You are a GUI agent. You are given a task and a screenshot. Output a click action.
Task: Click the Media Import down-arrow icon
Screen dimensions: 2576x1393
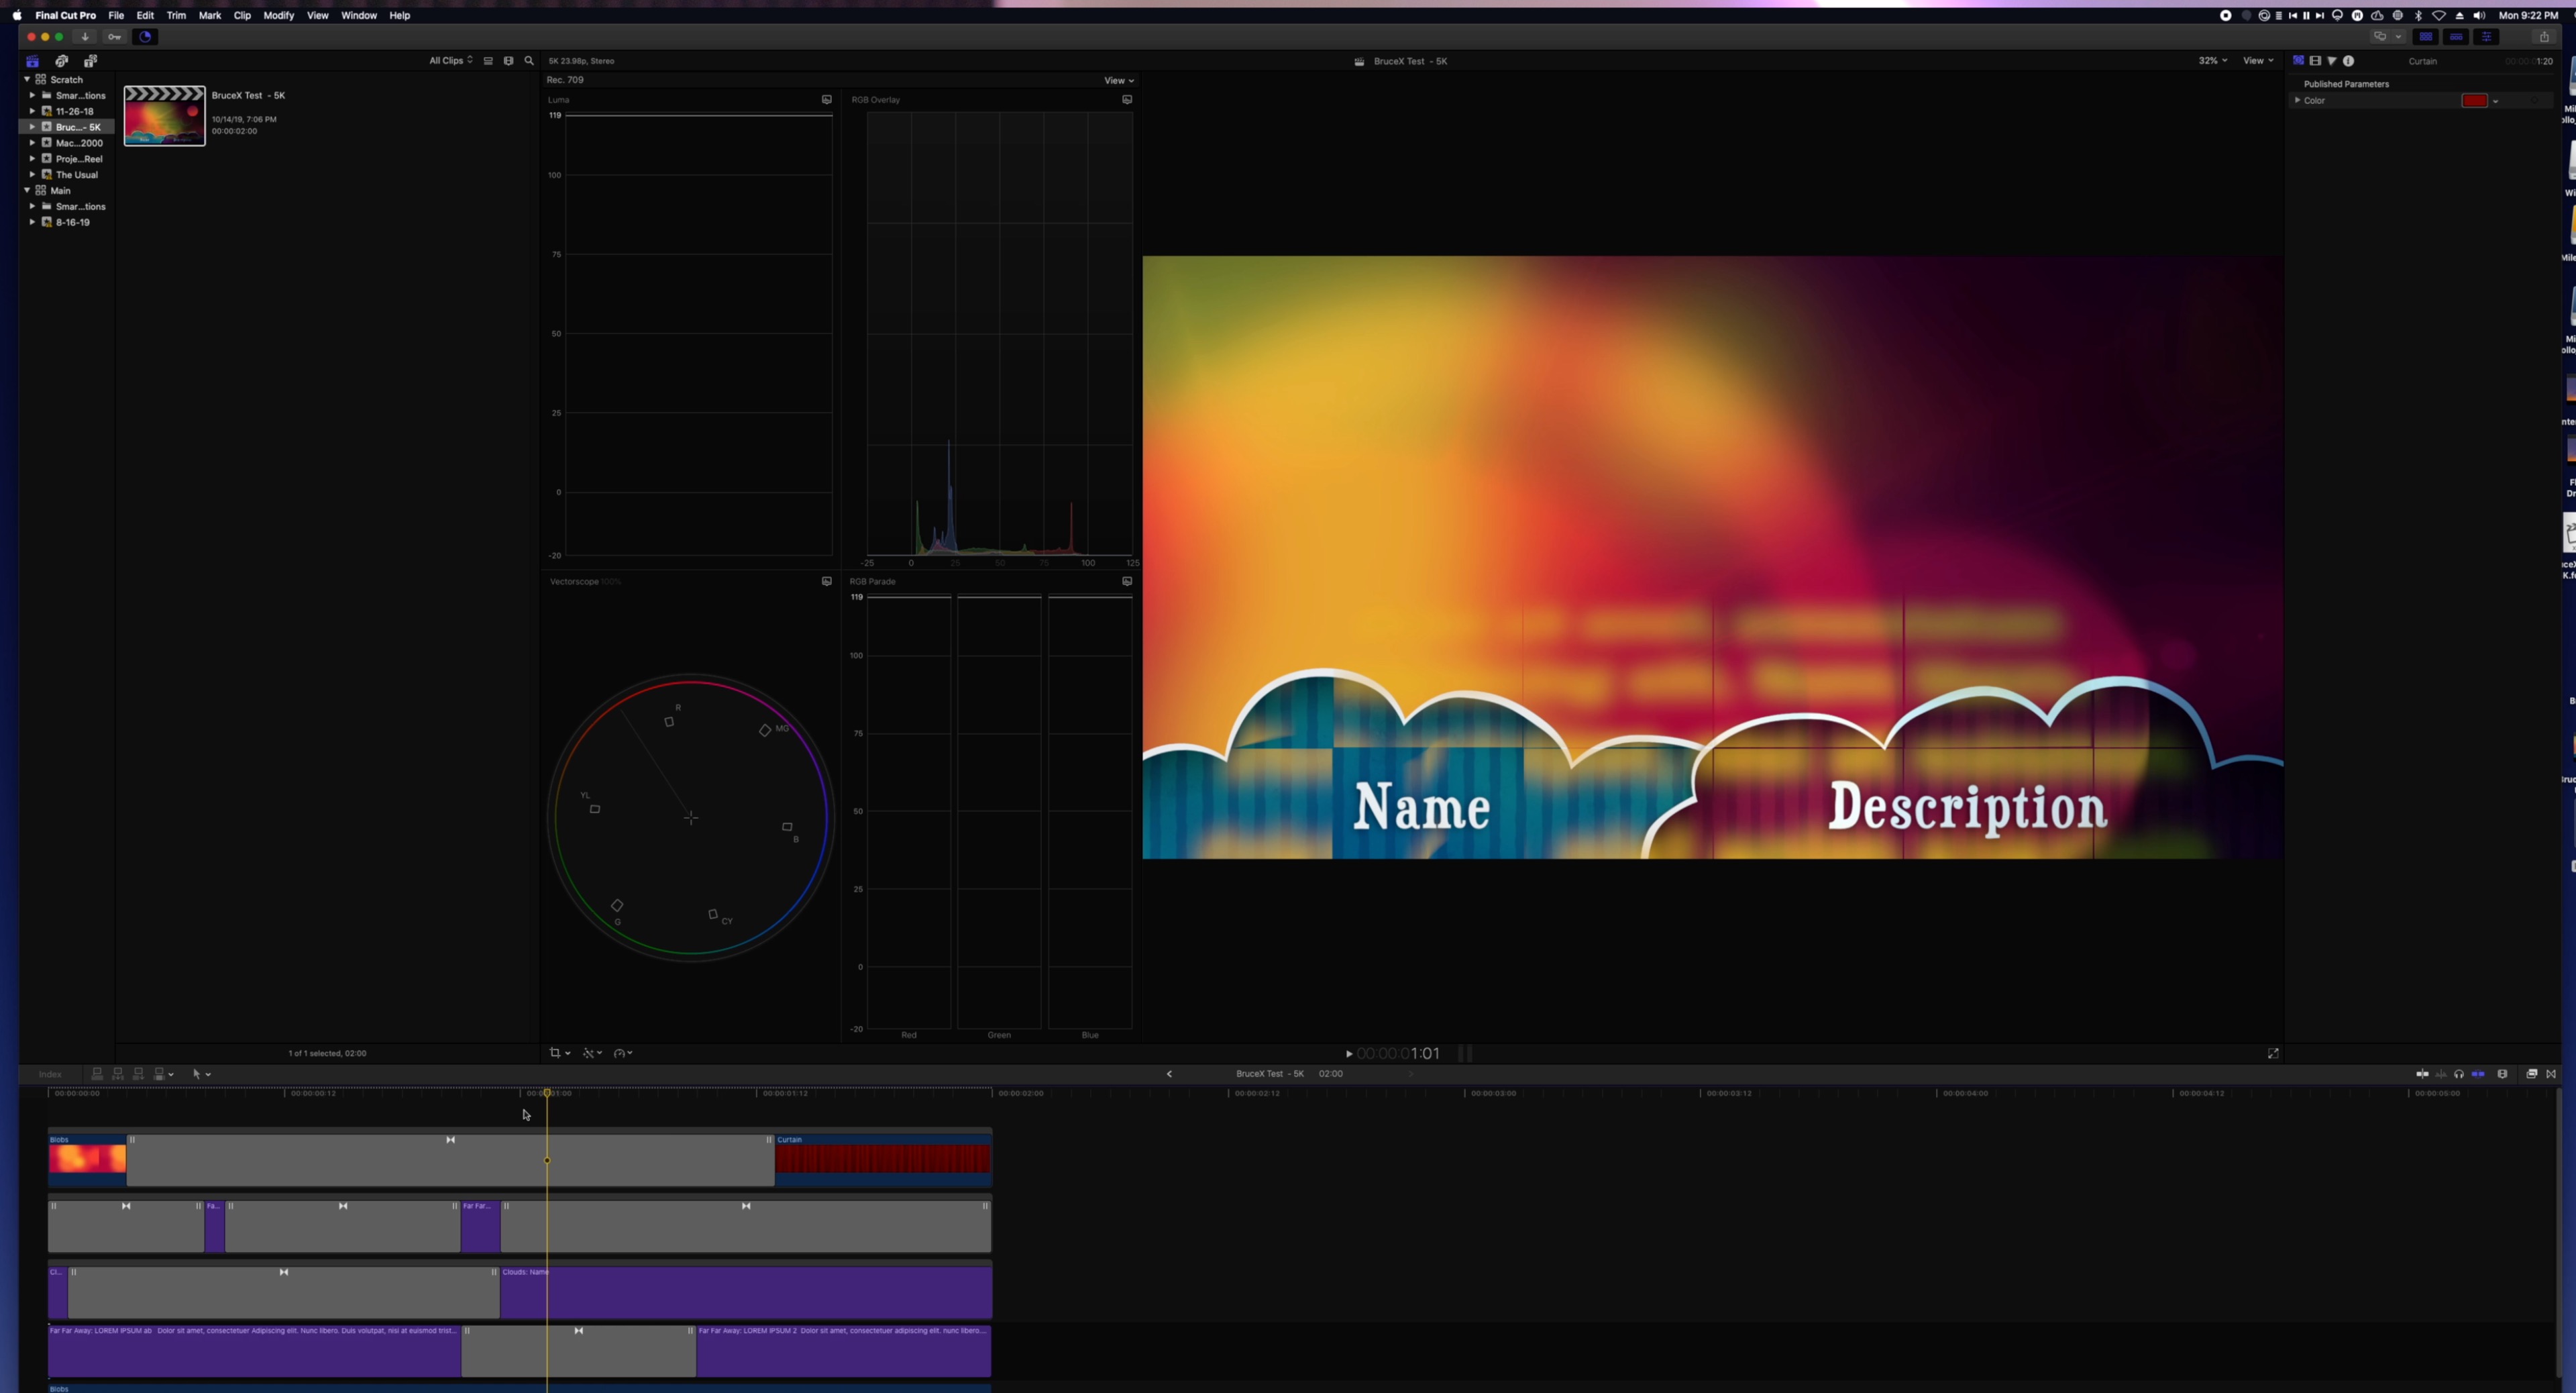(85, 37)
